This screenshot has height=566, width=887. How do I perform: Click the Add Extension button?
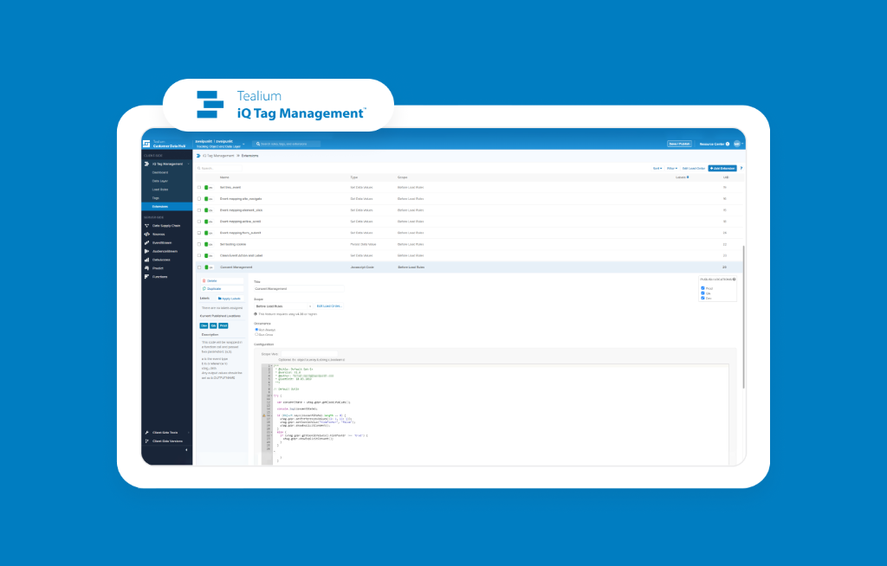(x=722, y=168)
